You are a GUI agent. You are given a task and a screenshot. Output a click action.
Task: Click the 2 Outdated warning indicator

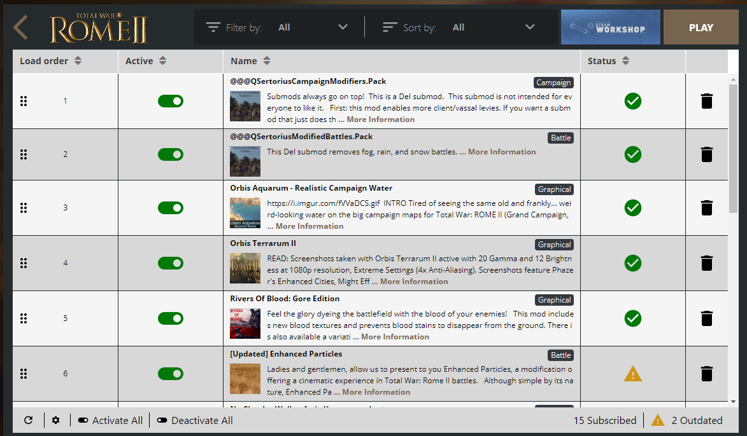687,420
